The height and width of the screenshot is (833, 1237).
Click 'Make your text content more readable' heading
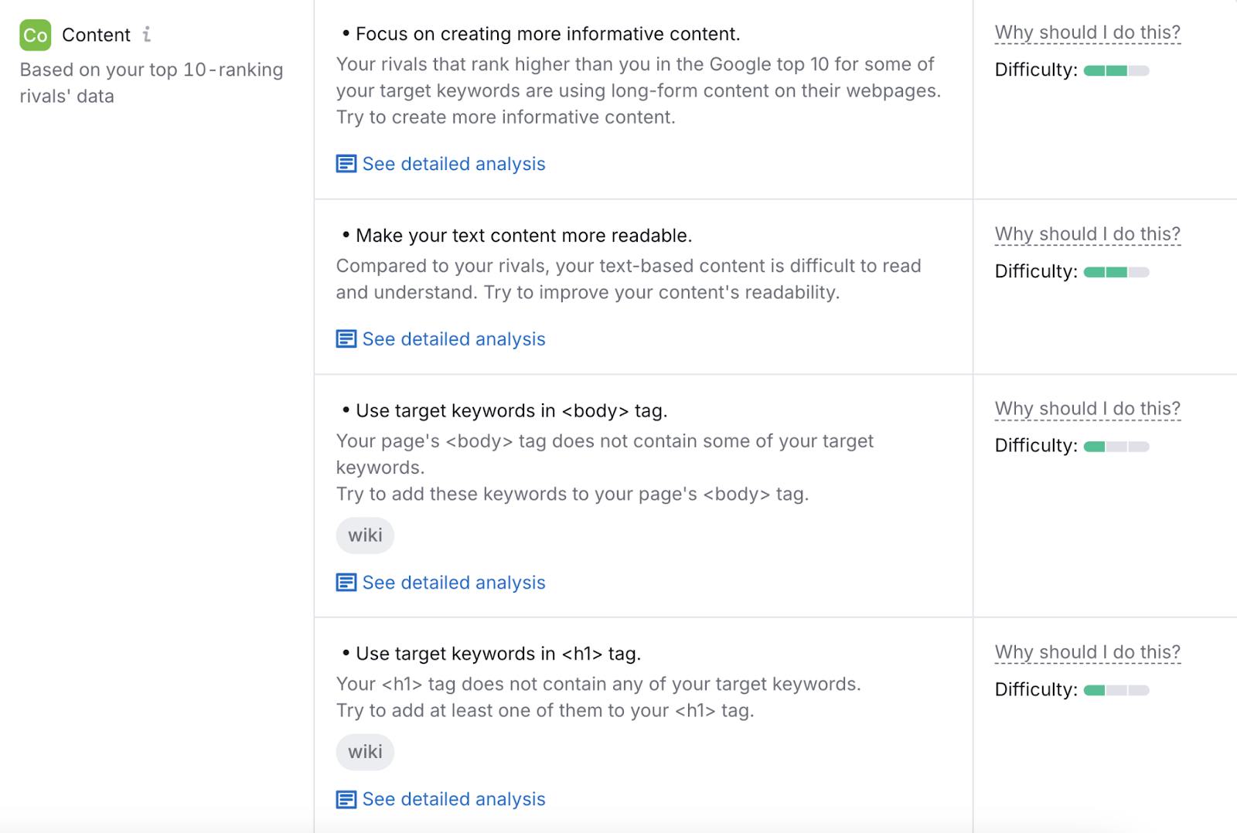coord(523,236)
